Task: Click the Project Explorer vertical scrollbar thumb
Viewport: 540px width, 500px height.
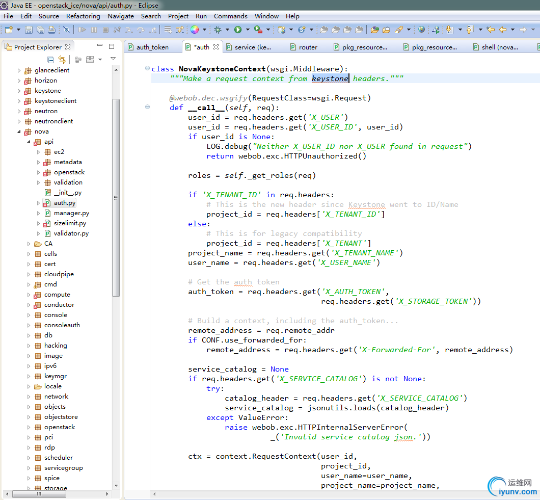Action: (x=116, y=197)
